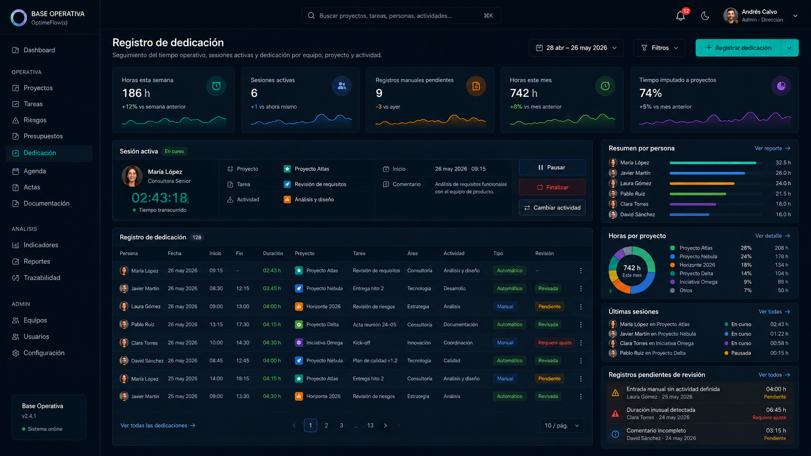Click the clock icon in Horas esta semana card
Screen dimensions: 811x456
[x=216, y=86]
